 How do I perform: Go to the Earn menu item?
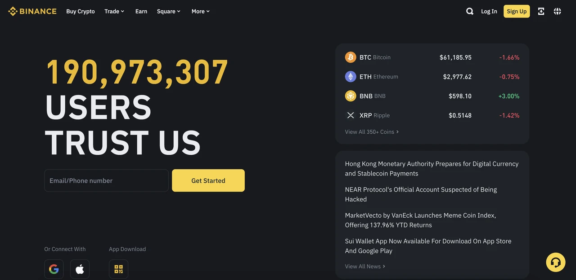[x=141, y=11]
